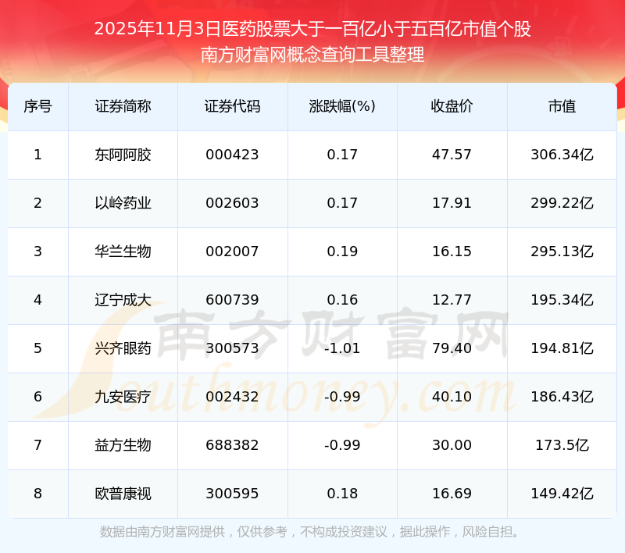Click the 市值 column header
The height and width of the screenshot is (553, 625).
562,106
